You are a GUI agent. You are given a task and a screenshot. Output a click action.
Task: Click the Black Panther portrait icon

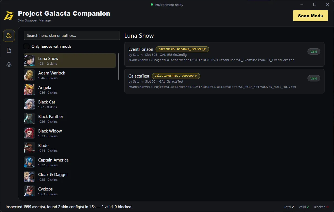[x=29, y=119]
